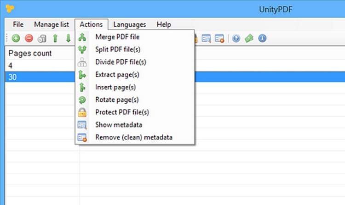Click the remove metadata toolbar icon
Viewport: 345px width, 205px height.
click(x=219, y=39)
